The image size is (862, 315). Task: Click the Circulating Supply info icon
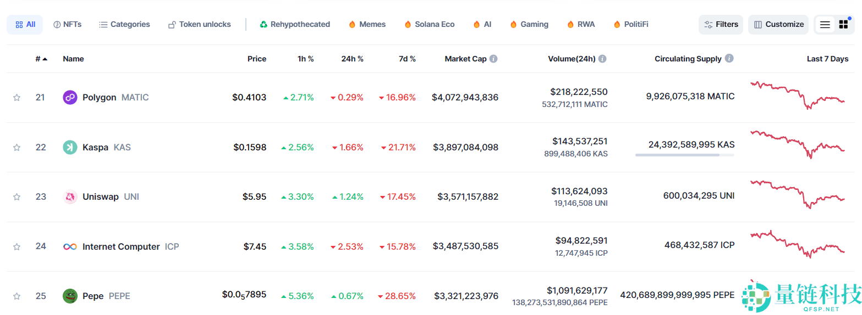coord(729,58)
